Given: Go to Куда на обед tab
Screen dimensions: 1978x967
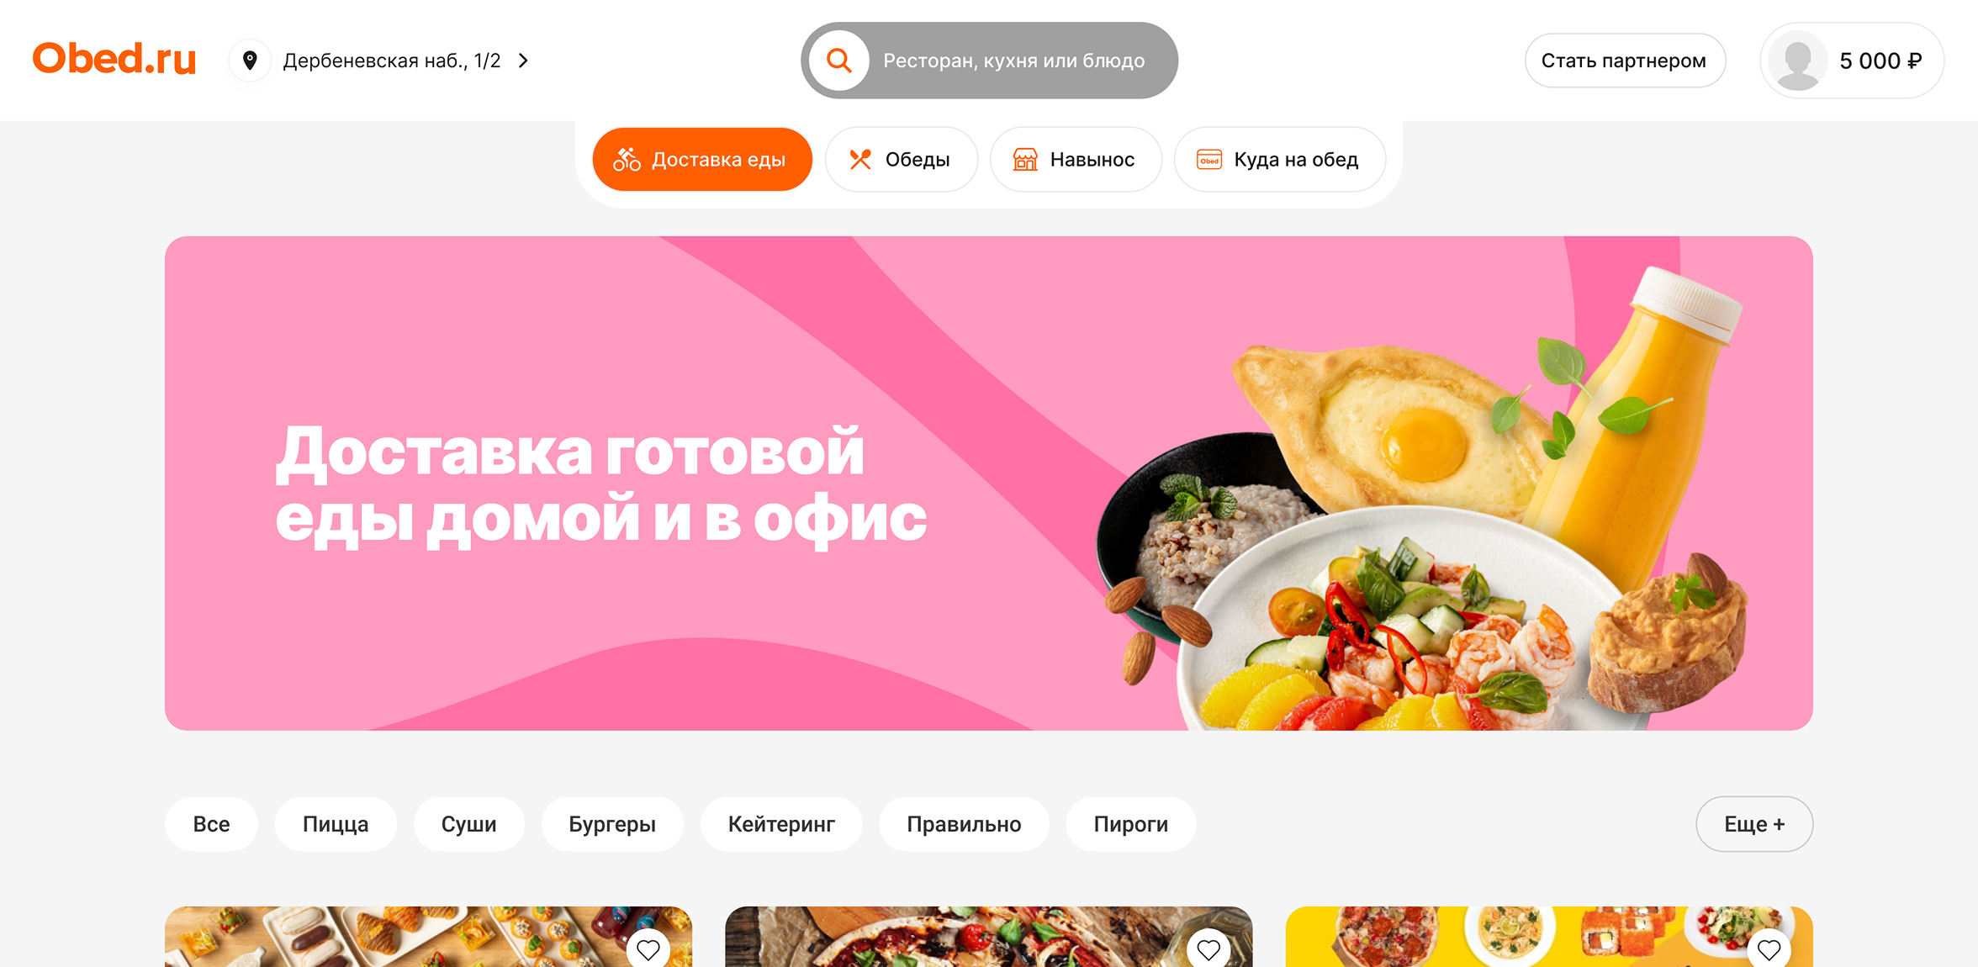Looking at the screenshot, I should click(1279, 160).
